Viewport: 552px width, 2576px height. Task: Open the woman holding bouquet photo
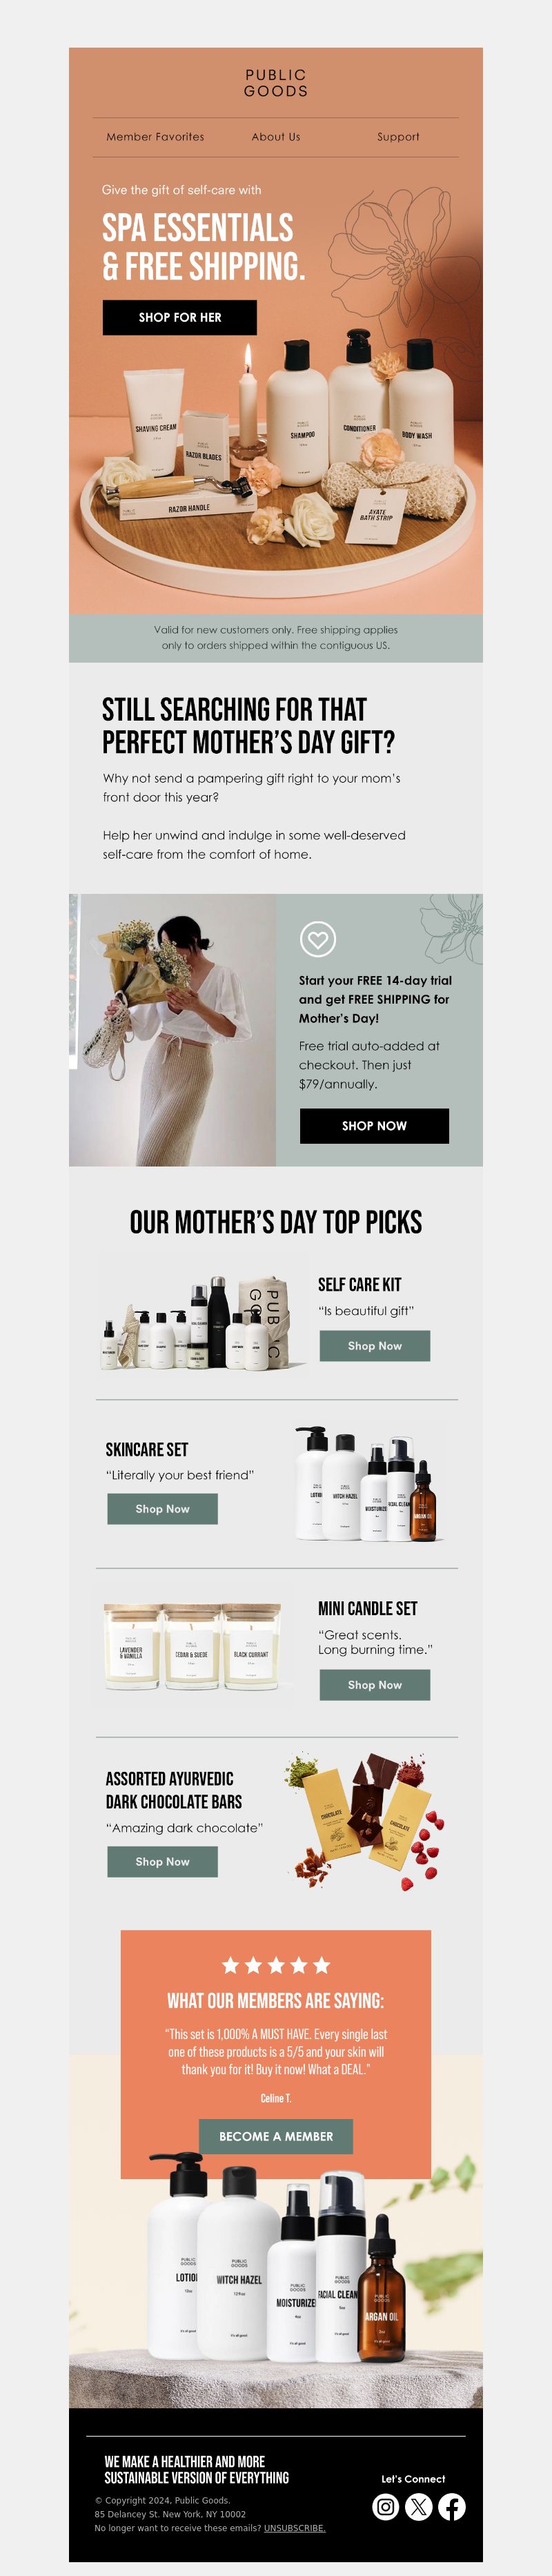(x=172, y=1030)
